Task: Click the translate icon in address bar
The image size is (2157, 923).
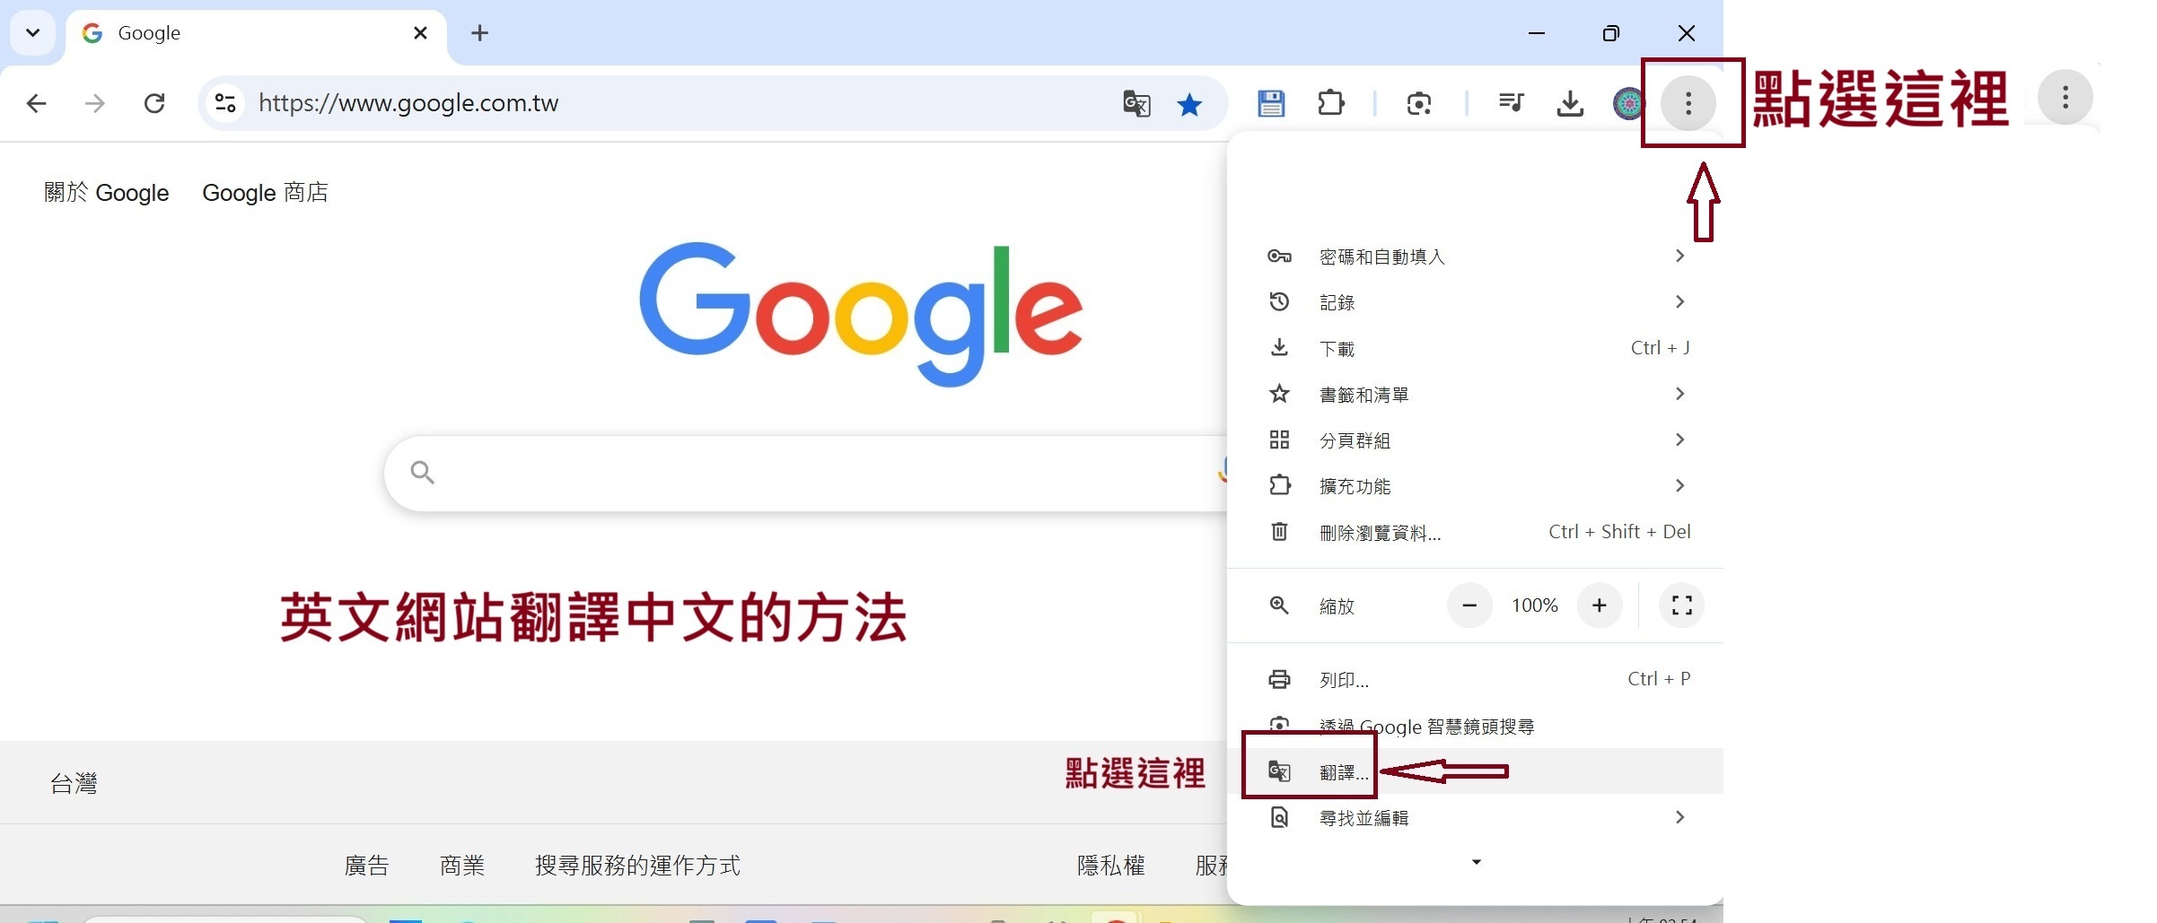Action: (1136, 103)
